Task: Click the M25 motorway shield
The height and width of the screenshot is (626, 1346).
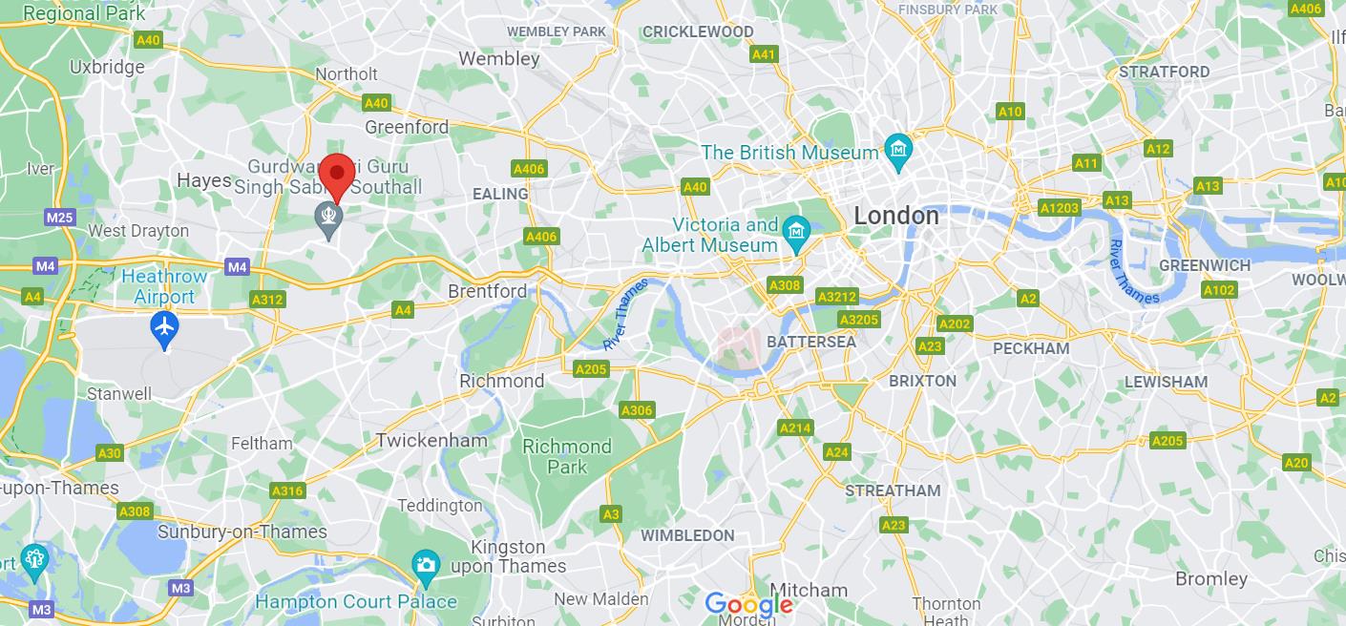Action: [59, 218]
